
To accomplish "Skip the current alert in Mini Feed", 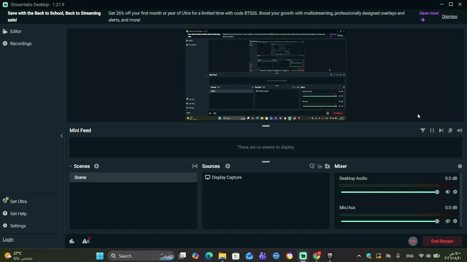I will (x=441, y=130).
